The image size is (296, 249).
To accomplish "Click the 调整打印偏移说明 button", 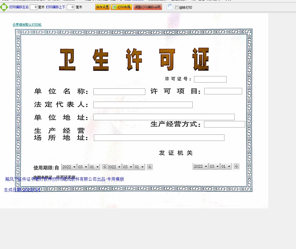I will [x=148, y=7].
